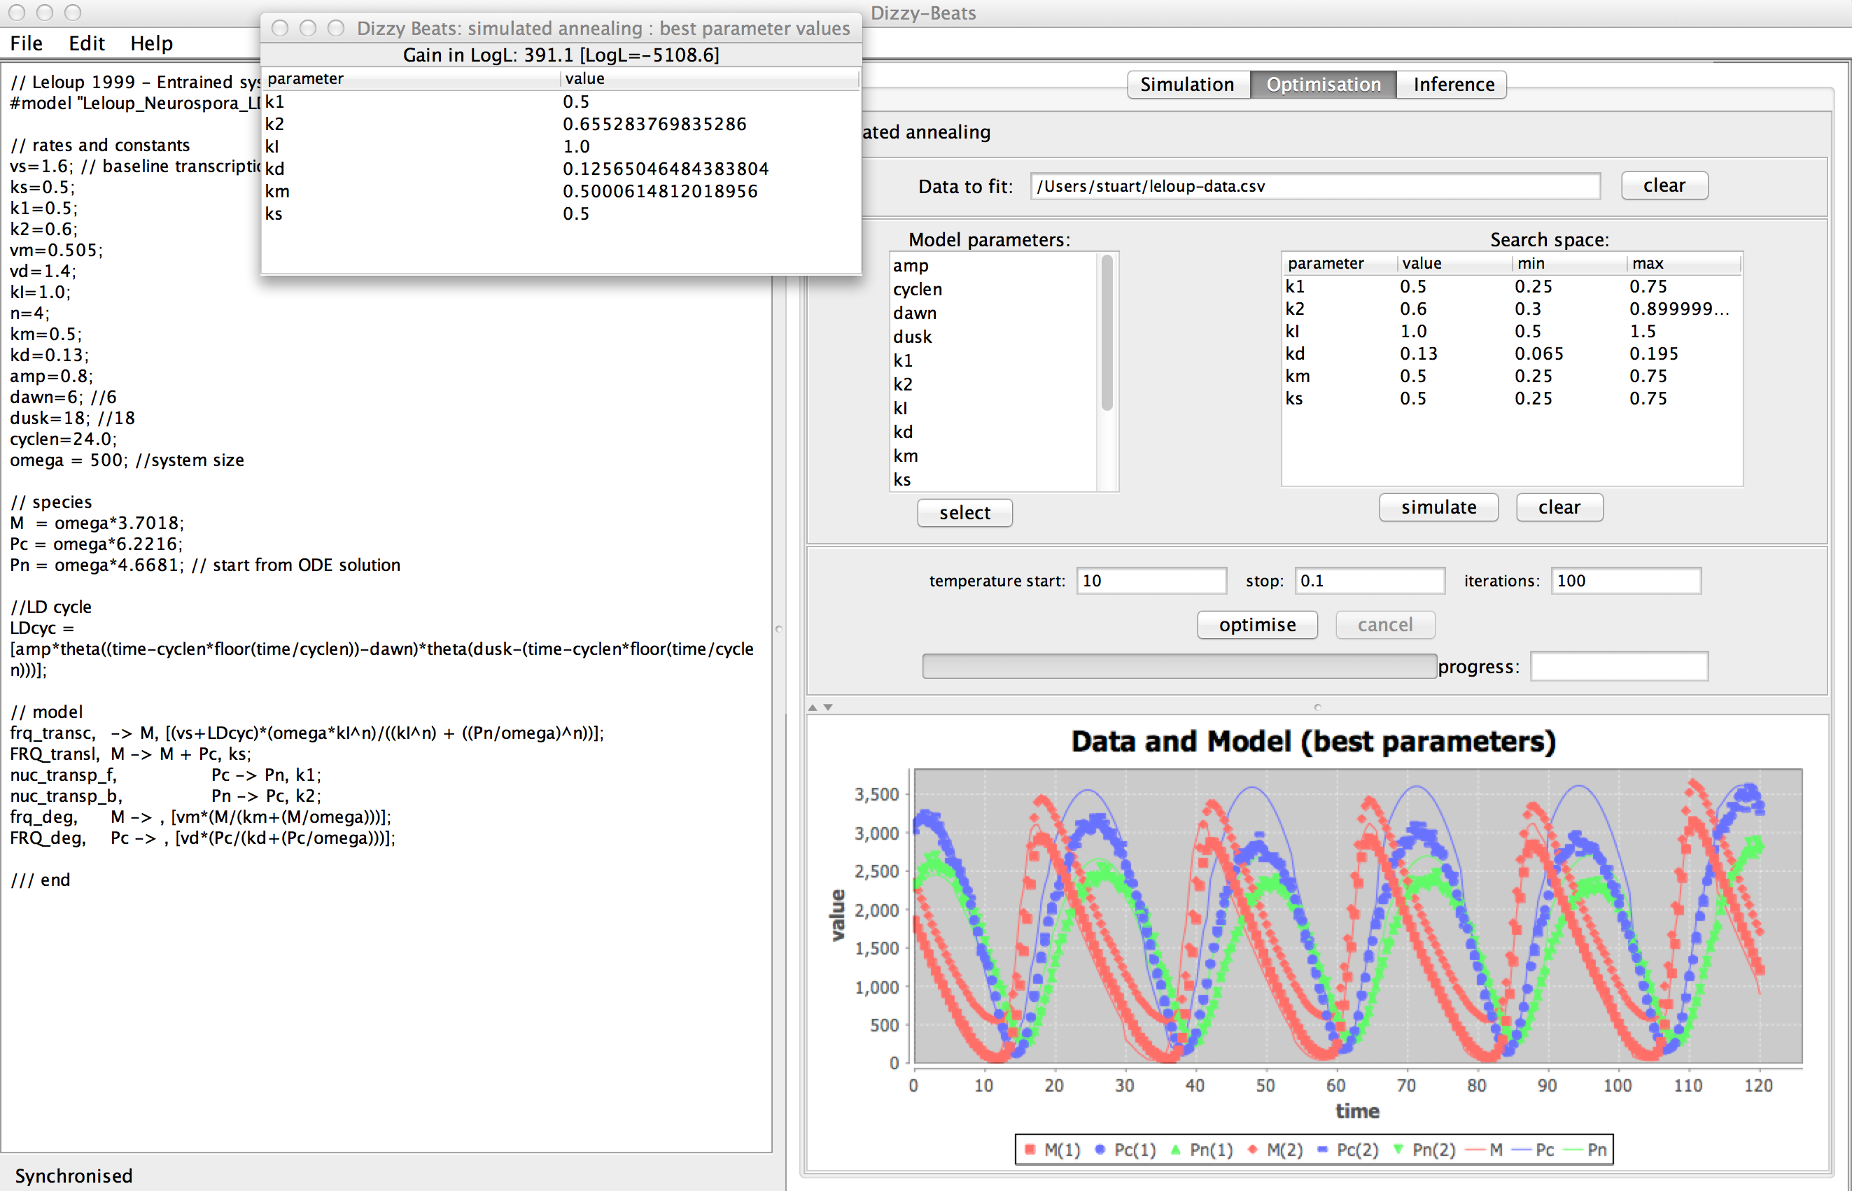
Task: Open the Help menu
Action: coord(151,43)
